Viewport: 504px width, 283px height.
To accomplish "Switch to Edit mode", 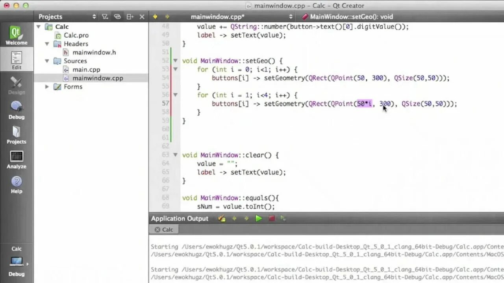I will pos(17,60).
